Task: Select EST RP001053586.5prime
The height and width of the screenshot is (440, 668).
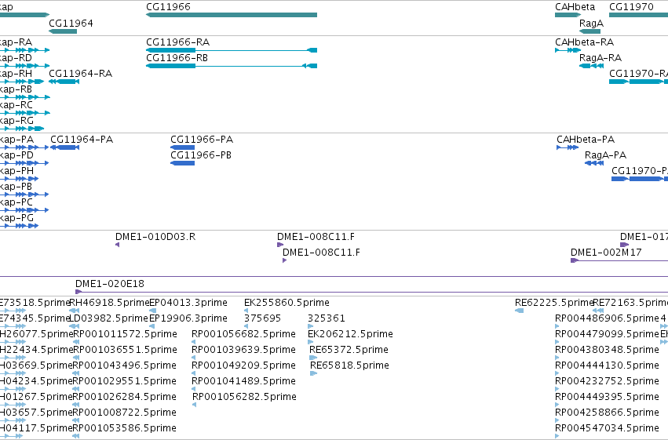Action: point(76,436)
